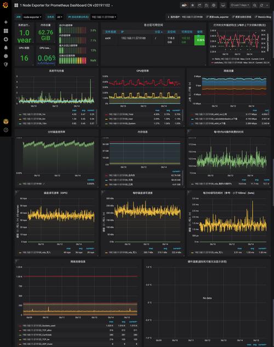Toggle the _5m series in load legend
The image size is (274, 347).
[34, 119]
